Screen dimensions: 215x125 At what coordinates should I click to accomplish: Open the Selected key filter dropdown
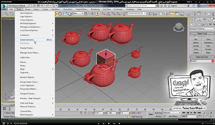(x=172, y=113)
